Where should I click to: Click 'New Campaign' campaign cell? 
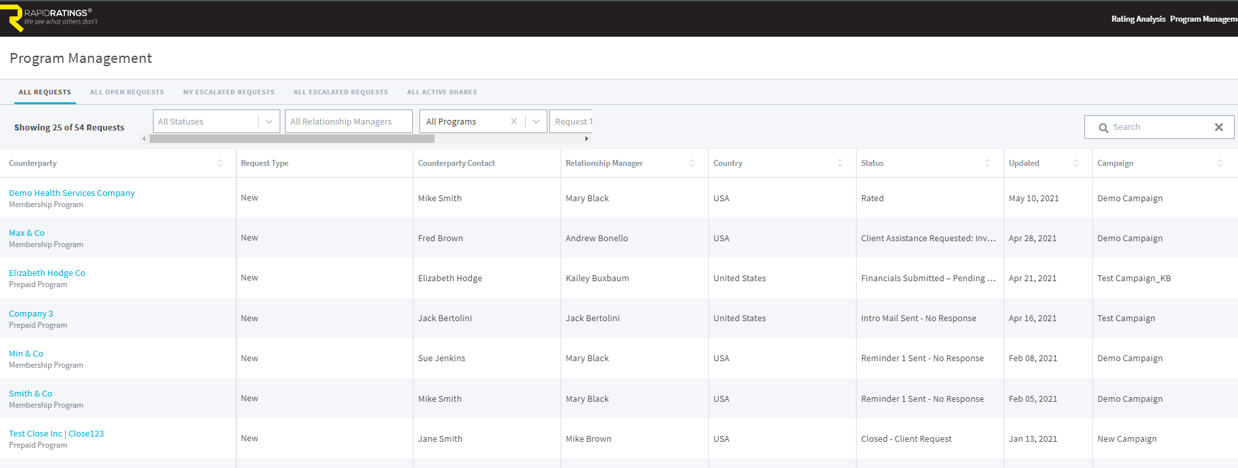click(1127, 439)
